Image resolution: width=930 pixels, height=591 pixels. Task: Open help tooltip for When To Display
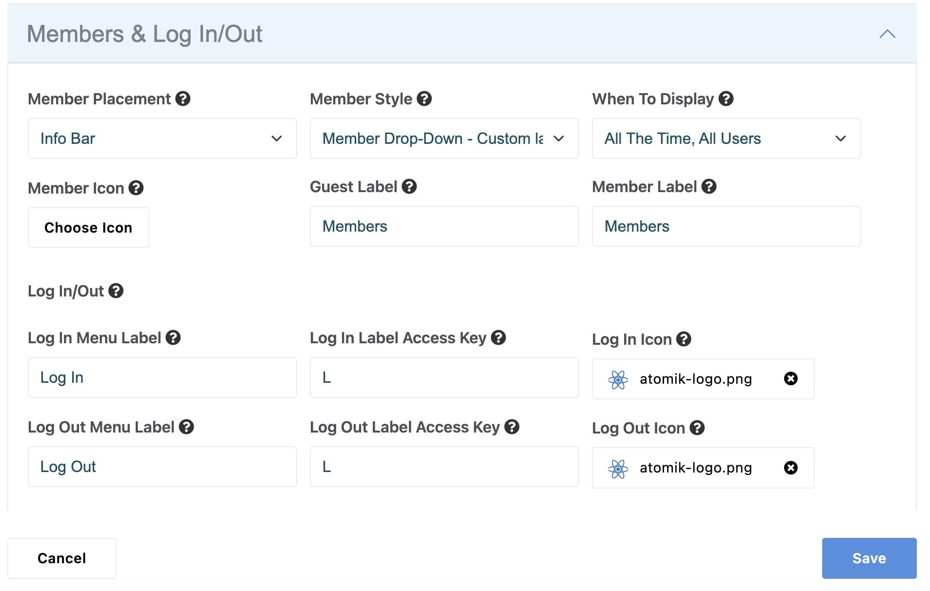[726, 99]
